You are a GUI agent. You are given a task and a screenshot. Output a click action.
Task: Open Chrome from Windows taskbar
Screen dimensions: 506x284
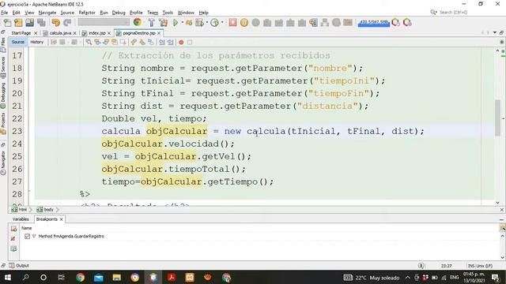pyautogui.click(x=81, y=277)
